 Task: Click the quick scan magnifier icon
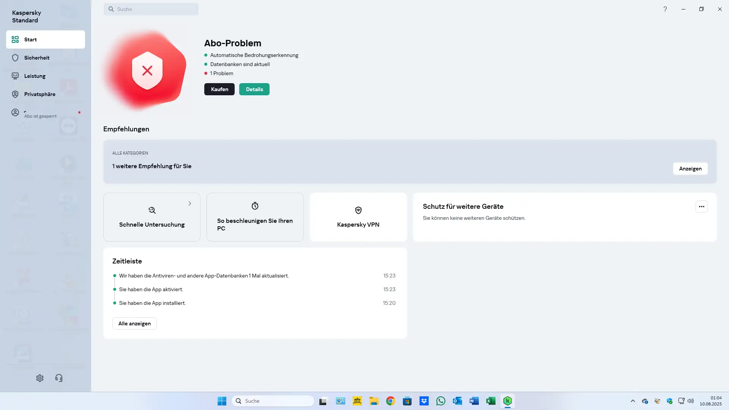(x=152, y=210)
